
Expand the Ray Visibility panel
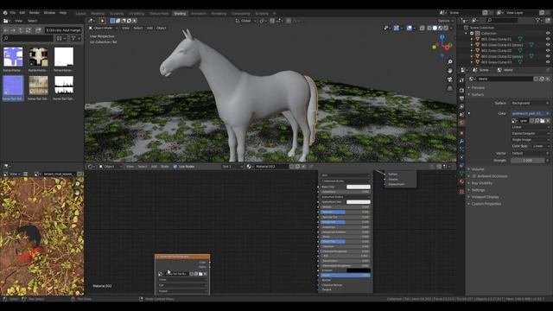(x=482, y=183)
